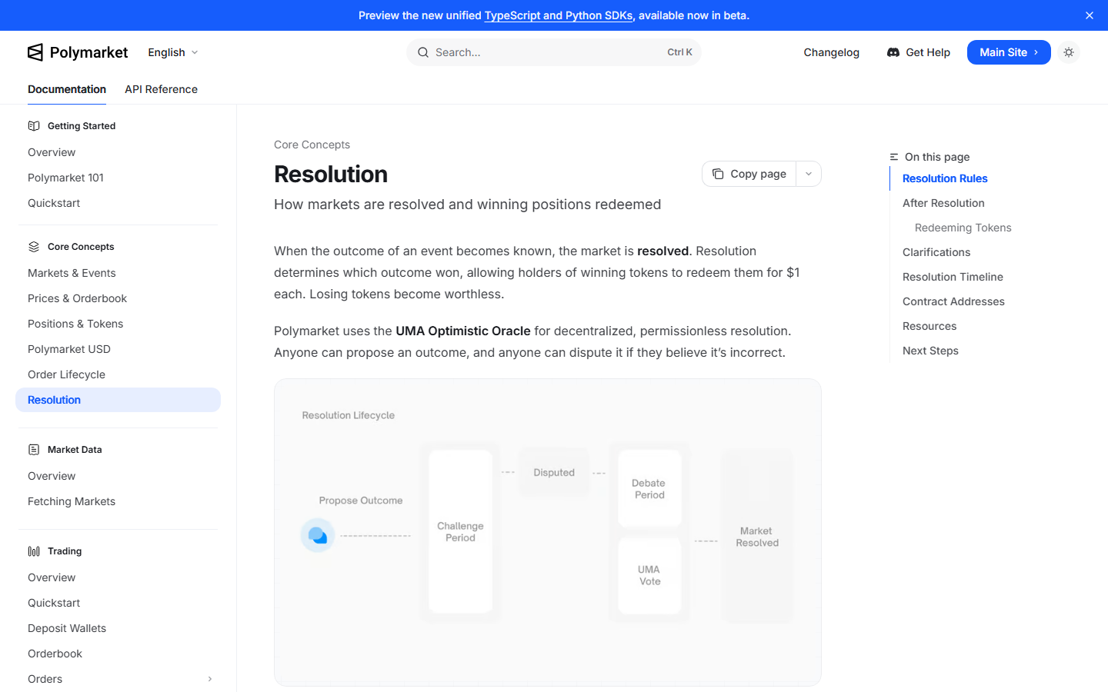Click the Core Concepts layers icon
The height and width of the screenshot is (692, 1108).
click(x=34, y=247)
